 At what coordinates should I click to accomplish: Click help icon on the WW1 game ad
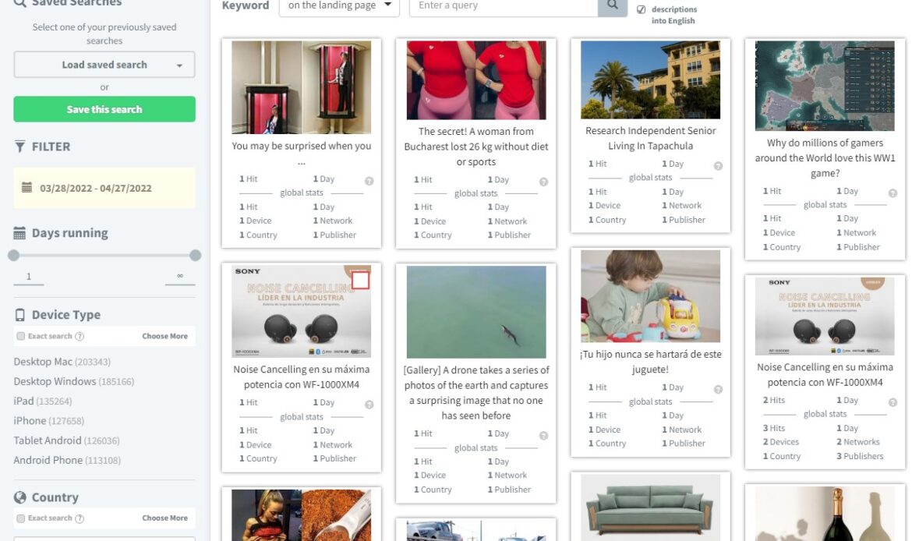point(893,193)
